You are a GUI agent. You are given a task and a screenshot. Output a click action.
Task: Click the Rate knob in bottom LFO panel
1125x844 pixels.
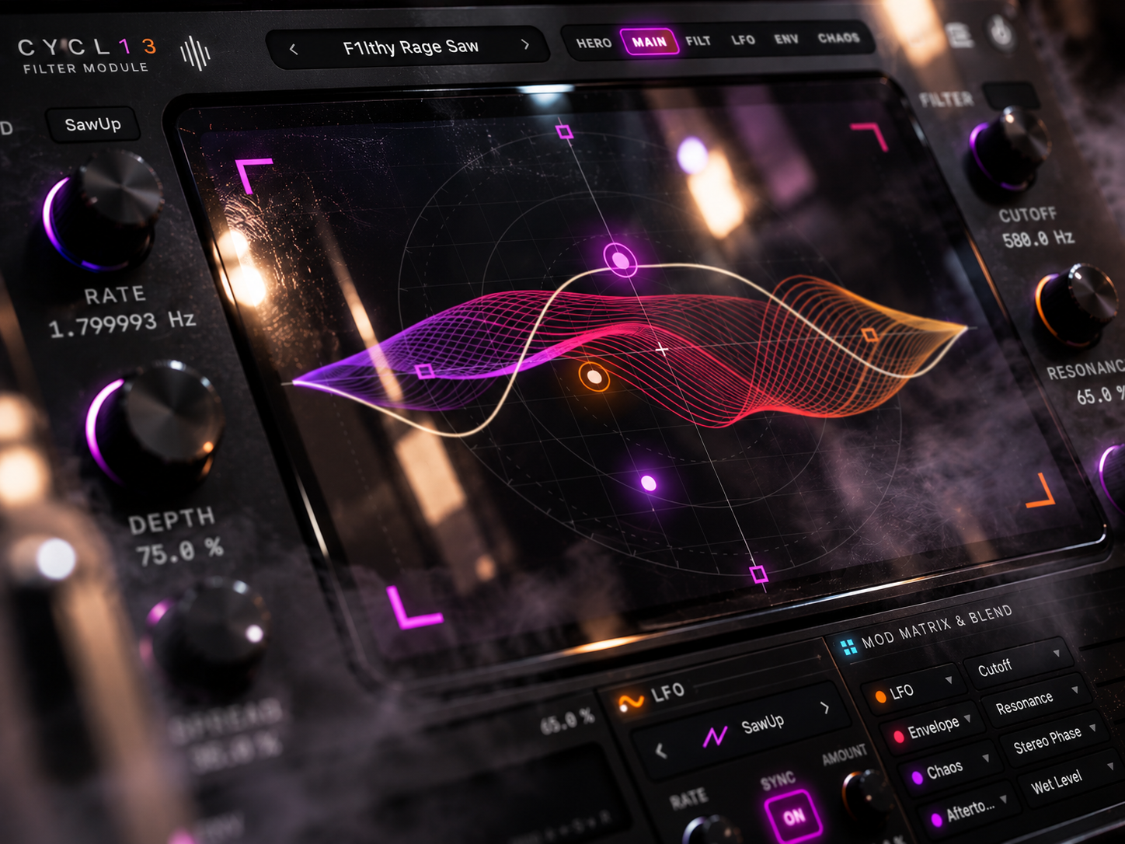pyautogui.click(x=711, y=830)
